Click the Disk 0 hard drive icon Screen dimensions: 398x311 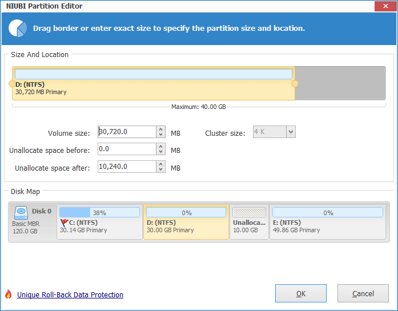21,213
